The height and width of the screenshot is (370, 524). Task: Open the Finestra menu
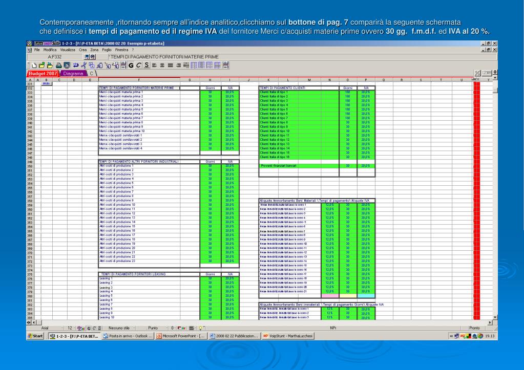point(121,50)
